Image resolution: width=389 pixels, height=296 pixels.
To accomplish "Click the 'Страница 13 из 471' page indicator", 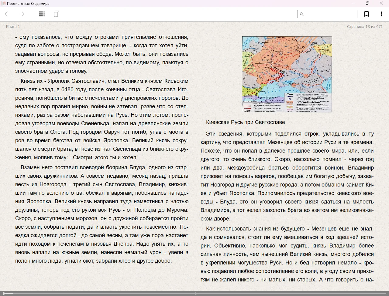I will (365, 27).
